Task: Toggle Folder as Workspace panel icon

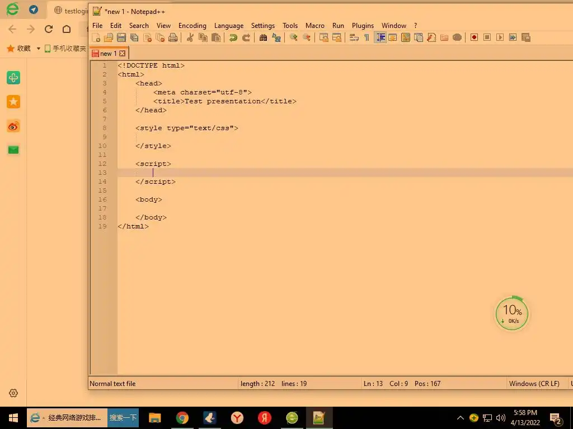Action: click(444, 37)
